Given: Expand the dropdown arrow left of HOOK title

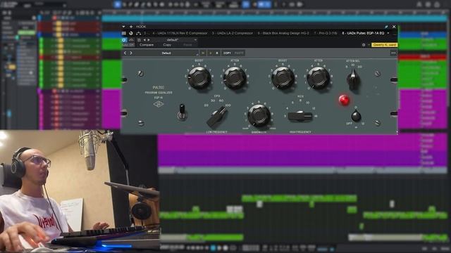Looking at the screenshot, I should [x=124, y=27].
